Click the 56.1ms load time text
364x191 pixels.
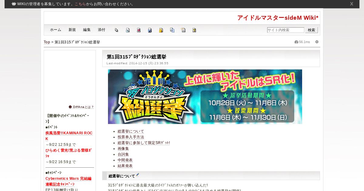click(x=305, y=42)
